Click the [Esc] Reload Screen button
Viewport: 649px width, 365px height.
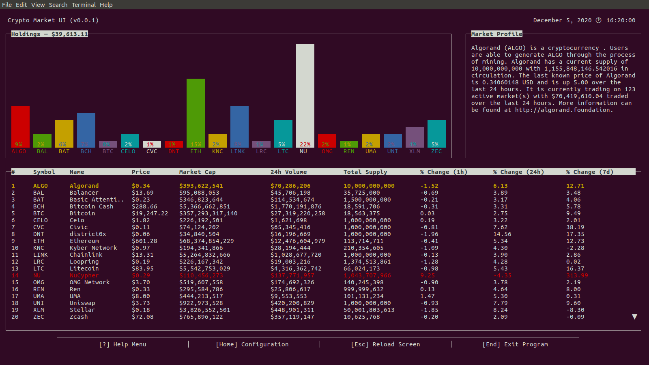point(385,344)
